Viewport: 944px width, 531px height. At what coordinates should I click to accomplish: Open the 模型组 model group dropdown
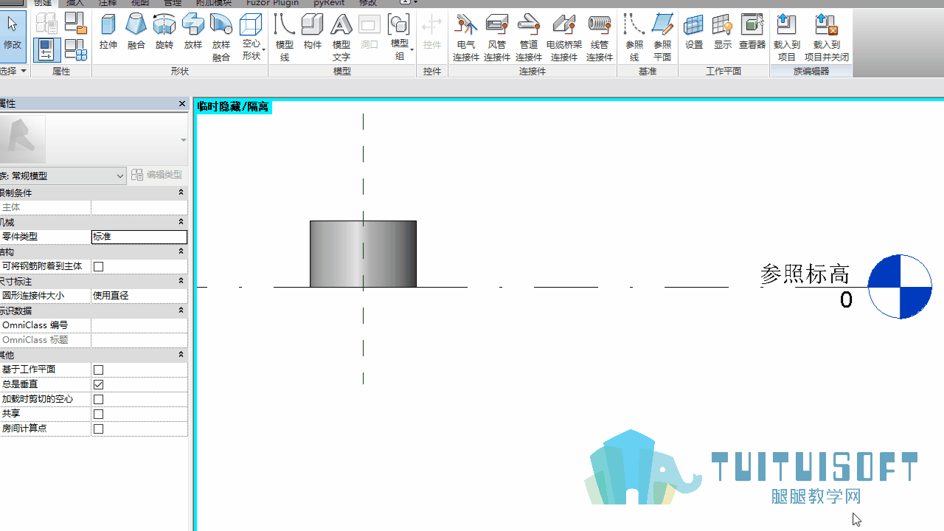tap(400, 37)
